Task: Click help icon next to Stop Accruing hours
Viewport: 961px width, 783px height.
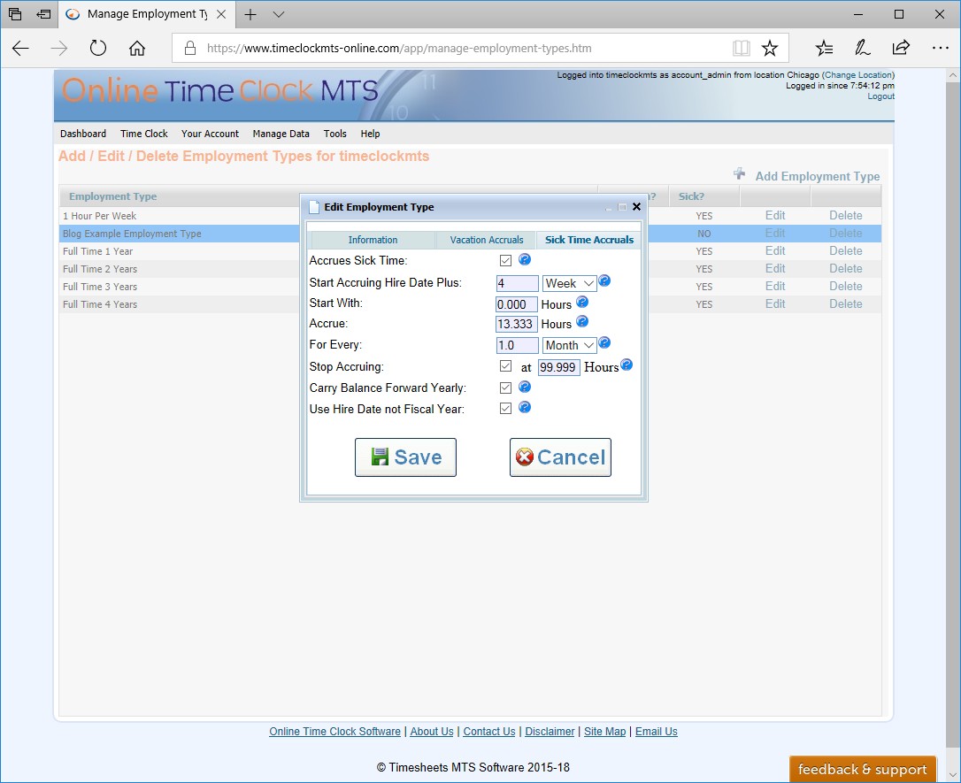Action: (x=627, y=365)
